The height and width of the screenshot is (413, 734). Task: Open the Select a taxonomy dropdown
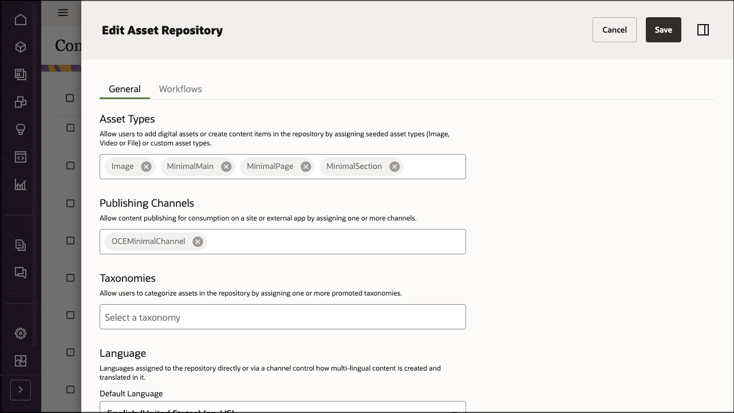point(282,317)
